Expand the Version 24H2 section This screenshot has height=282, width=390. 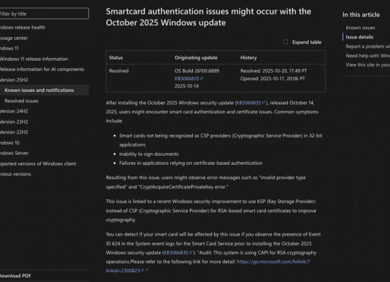coord(16,111)
